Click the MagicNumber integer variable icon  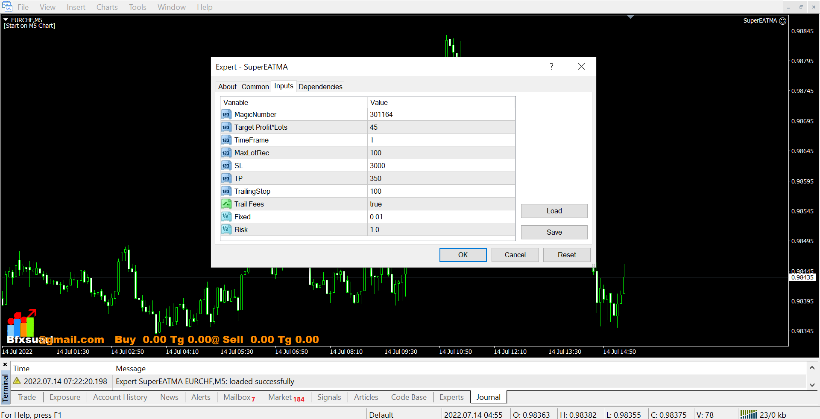[226, 114]
